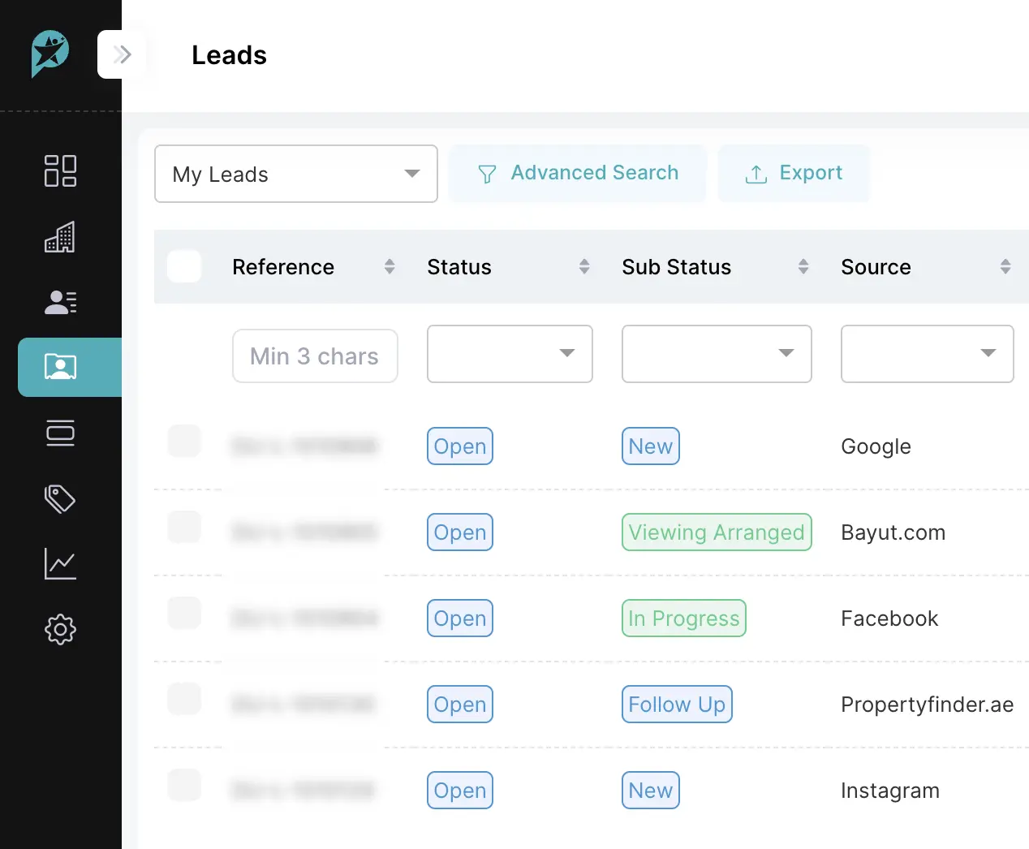Check the checkbox for the Google lead row
The image size is (1029, 849).
pos(184,441)
